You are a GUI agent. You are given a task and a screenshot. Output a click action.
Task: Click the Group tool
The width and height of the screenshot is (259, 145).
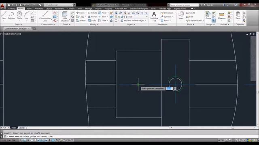[x=208, y=15]
